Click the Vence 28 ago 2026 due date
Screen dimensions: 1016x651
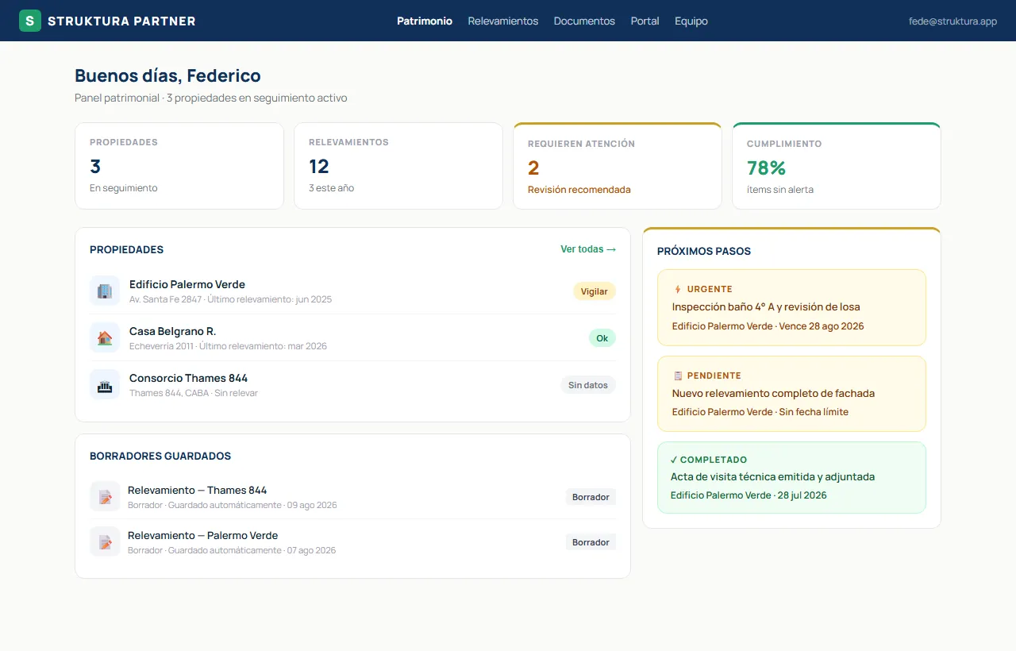click(x=821, y=326)
